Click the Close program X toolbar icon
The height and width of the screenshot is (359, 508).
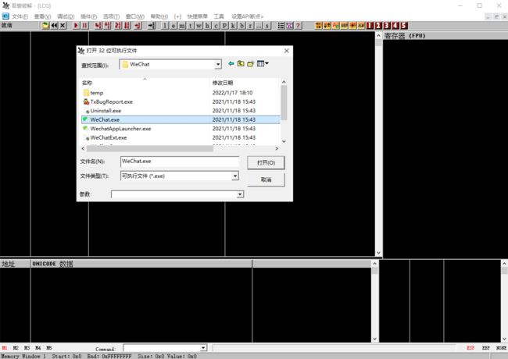(x=63, y=26)
